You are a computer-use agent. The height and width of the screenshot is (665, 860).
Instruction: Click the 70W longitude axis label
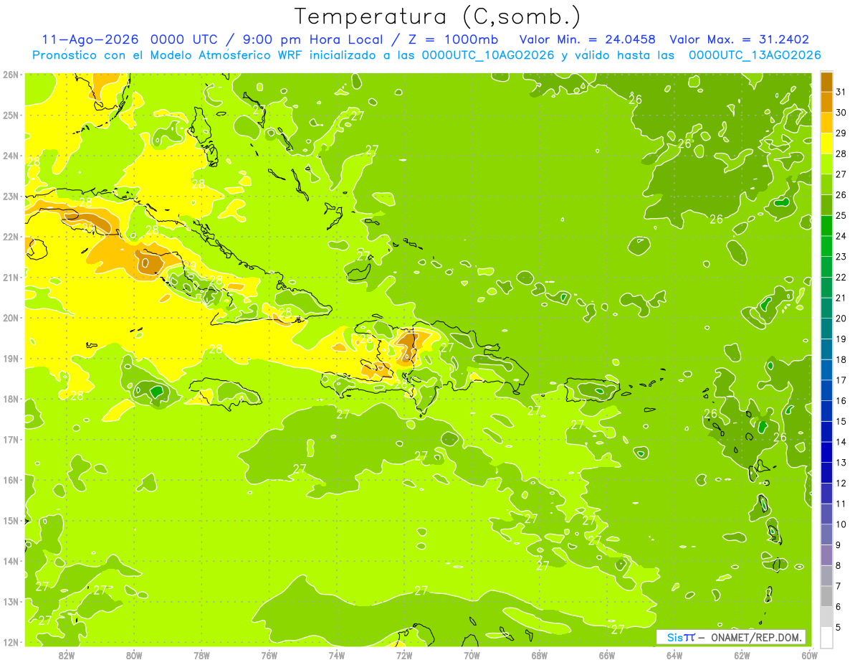tap(472, 656)
